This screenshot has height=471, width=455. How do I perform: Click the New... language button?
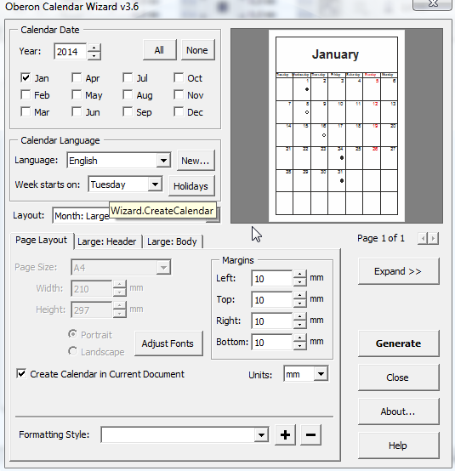click(196, 161)
